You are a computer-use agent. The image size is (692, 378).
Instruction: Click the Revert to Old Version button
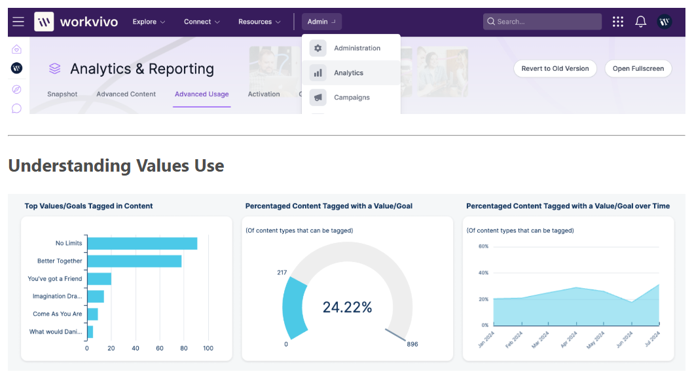coord(555,68)
